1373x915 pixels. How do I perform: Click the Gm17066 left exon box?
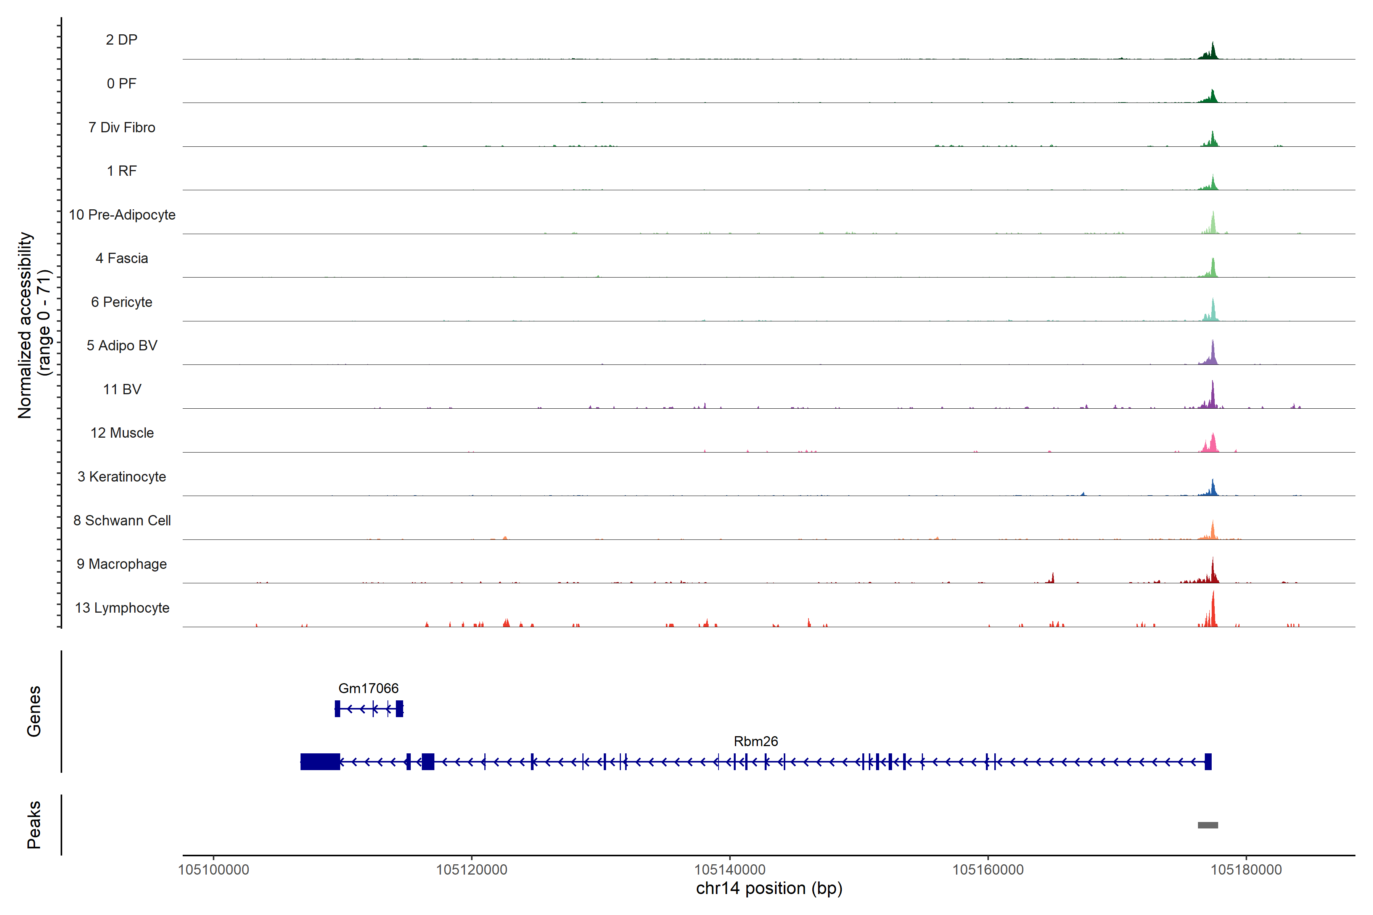[x=338, y=708]
